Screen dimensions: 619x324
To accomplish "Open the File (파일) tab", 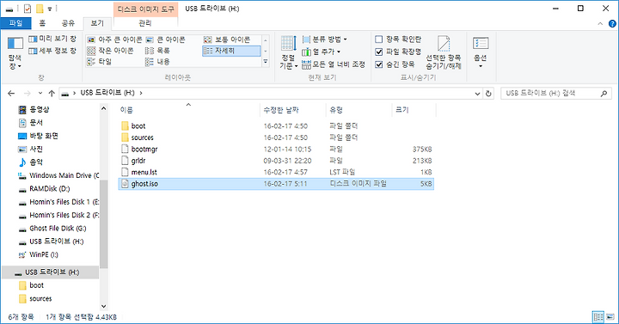I will point(15,23).
